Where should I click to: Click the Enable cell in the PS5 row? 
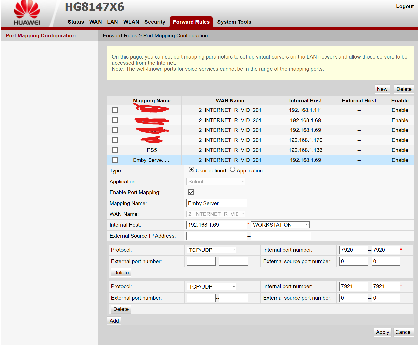400,150
